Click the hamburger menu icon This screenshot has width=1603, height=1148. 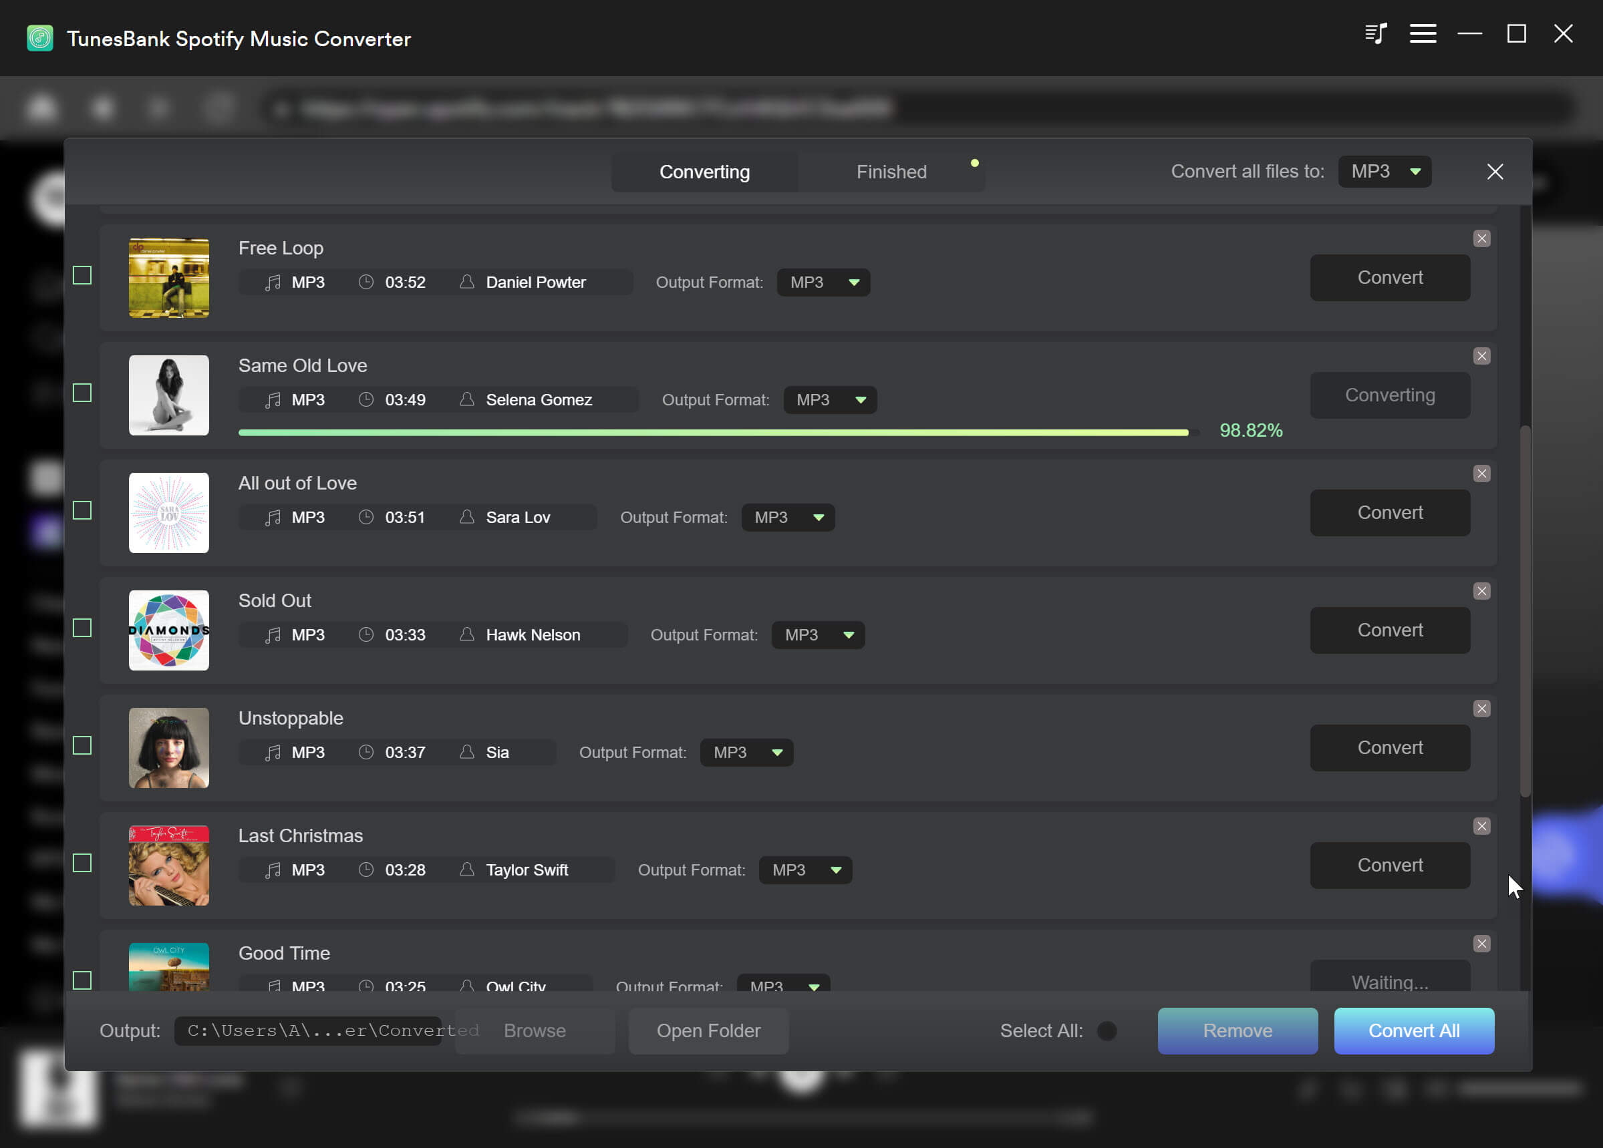(1423, 33)
